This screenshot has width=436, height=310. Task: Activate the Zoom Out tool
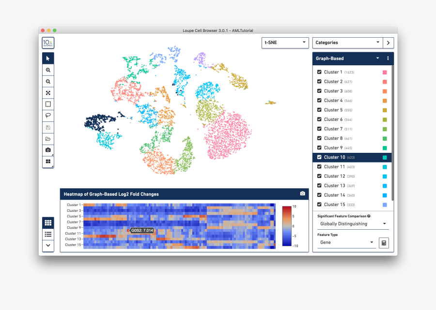(x=48, y=81)
